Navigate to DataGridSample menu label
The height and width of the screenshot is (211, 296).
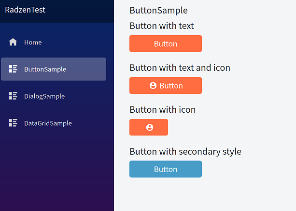(48, 123)
